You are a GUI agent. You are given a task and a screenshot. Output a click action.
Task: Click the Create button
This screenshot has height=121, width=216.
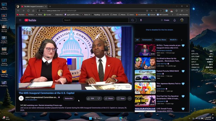(x=165, y=20)
